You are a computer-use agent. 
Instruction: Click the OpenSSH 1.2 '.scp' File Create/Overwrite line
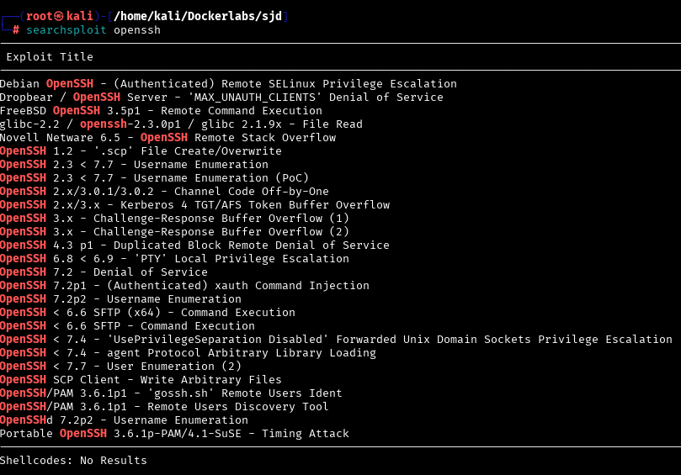click(141, 151)
